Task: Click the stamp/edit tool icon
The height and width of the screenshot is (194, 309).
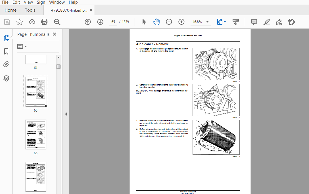Action: coord(291,22)
